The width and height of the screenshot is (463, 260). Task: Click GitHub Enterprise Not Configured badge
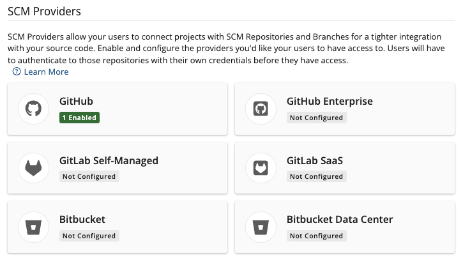coord(316,118)
